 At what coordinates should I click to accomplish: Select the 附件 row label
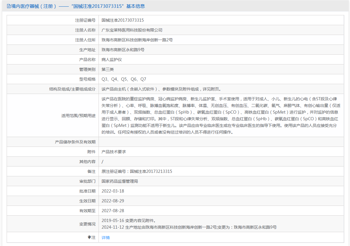pos(91,152)
